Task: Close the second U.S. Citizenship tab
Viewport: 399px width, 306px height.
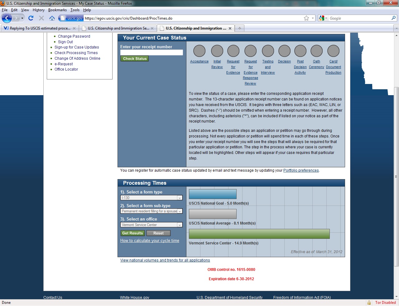Action: pyautogui.click(x=152, y=28)
